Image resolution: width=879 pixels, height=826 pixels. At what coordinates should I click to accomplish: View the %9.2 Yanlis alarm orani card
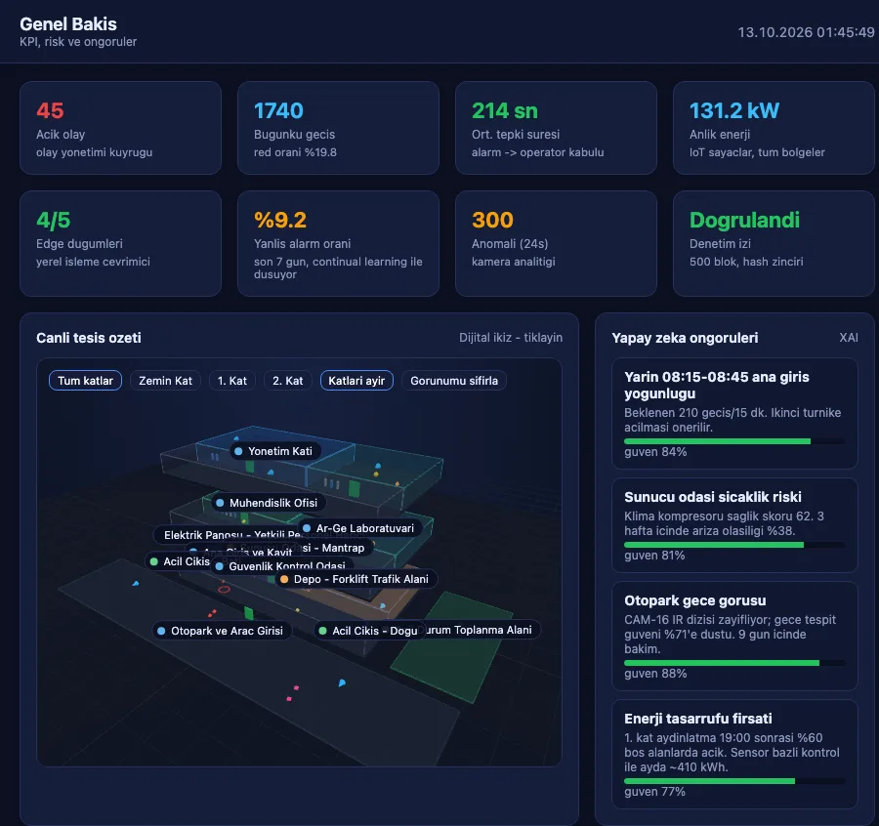(338, 243)
